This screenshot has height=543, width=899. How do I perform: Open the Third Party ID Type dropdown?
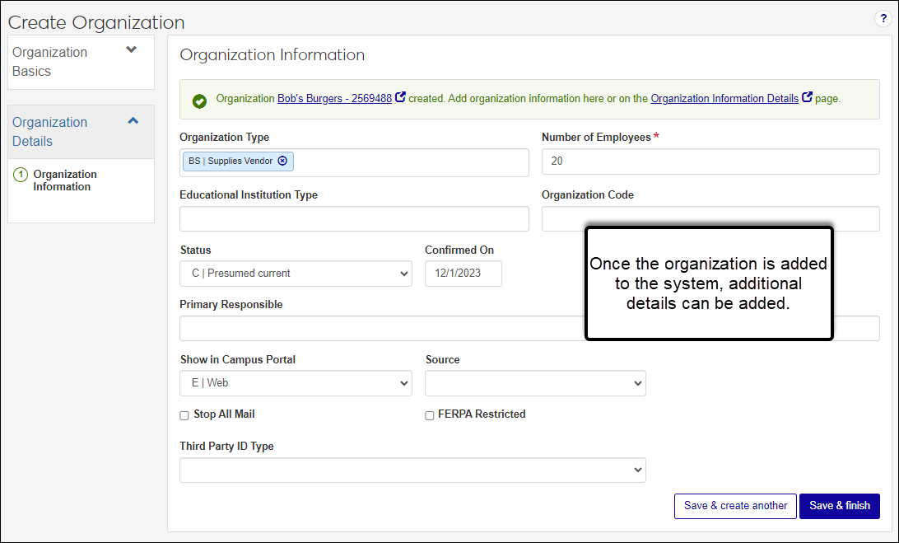[x=412, y=470]
